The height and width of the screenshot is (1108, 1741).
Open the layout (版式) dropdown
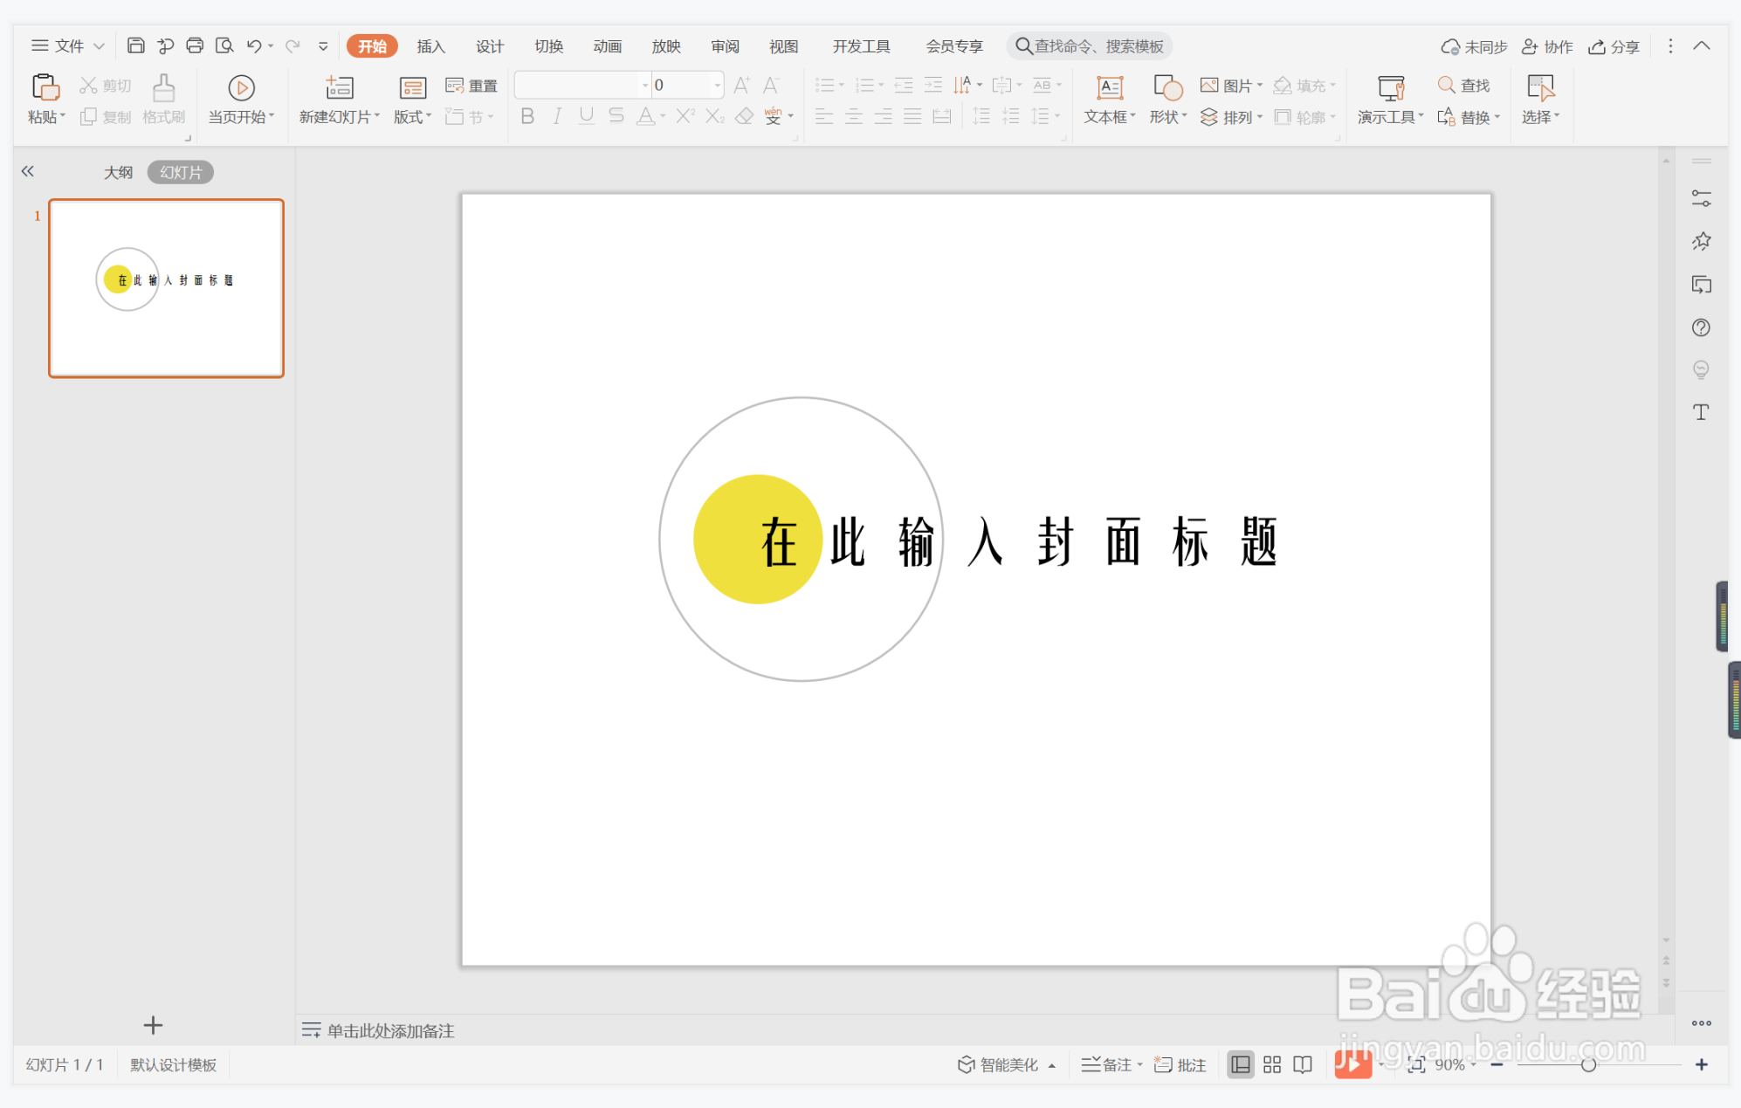click(412, 117)
